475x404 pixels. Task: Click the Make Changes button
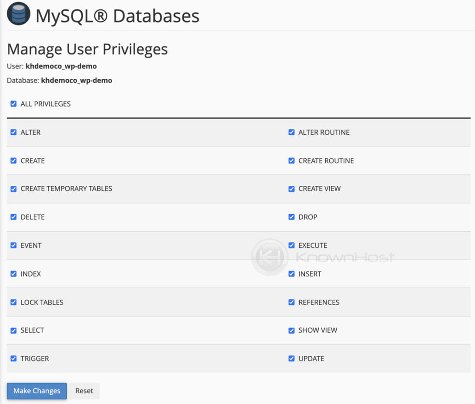37,391
